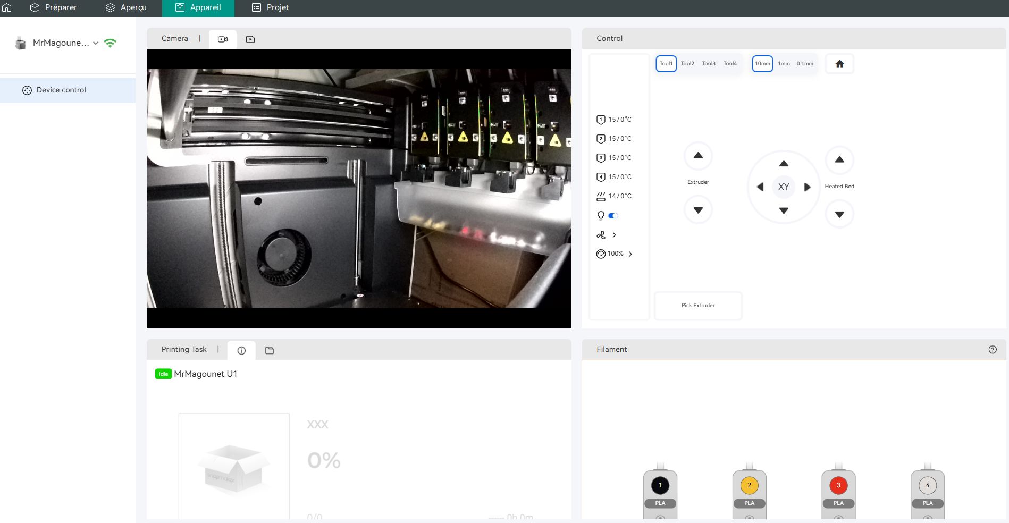Open the Préparer tab
The image size is (1009, 523).
[x=53, y=7]
